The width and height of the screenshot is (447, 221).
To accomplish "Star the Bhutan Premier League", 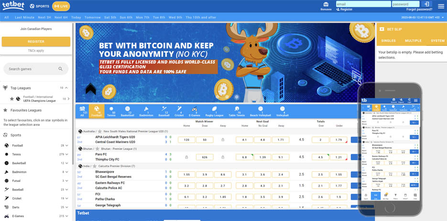I will pyautogui.click(x=98, y=149).
